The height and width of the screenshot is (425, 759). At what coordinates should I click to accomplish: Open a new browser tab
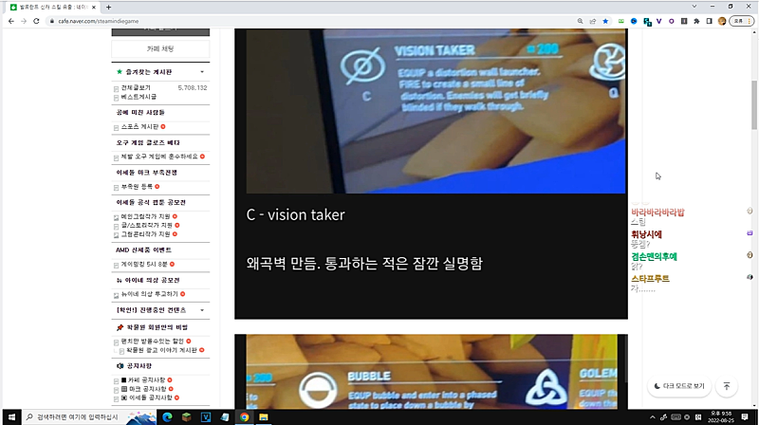[x=108, y=8]
